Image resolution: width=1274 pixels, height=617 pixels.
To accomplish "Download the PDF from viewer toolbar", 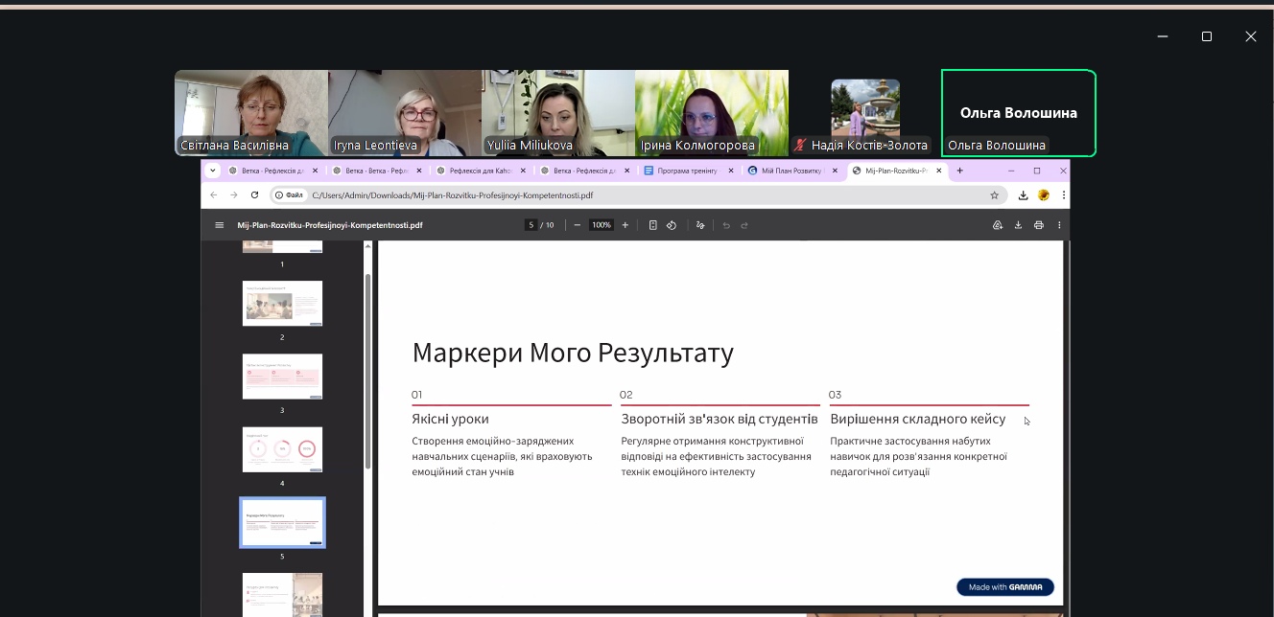I will point(1018,225).
